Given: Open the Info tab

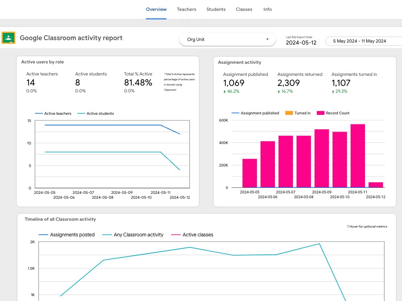Looking at the screenshot, I should pyautogui.click(x=267, y=10).
